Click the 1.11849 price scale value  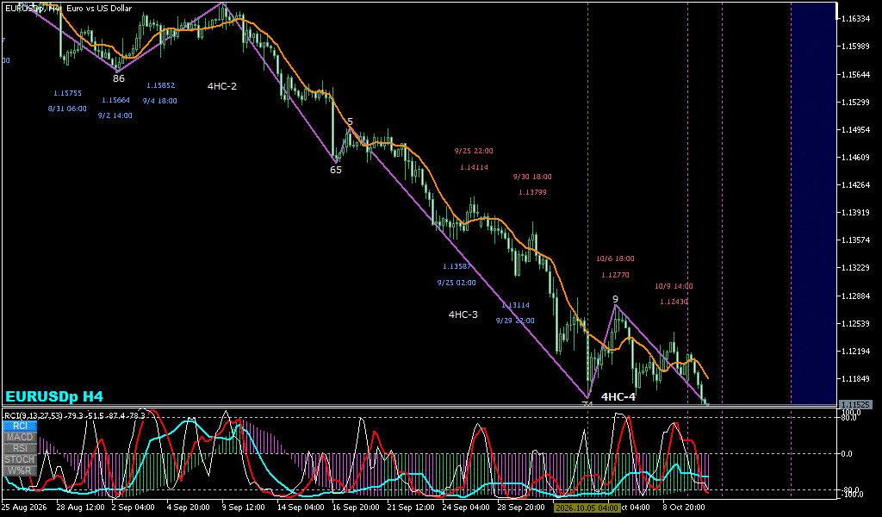854,378
